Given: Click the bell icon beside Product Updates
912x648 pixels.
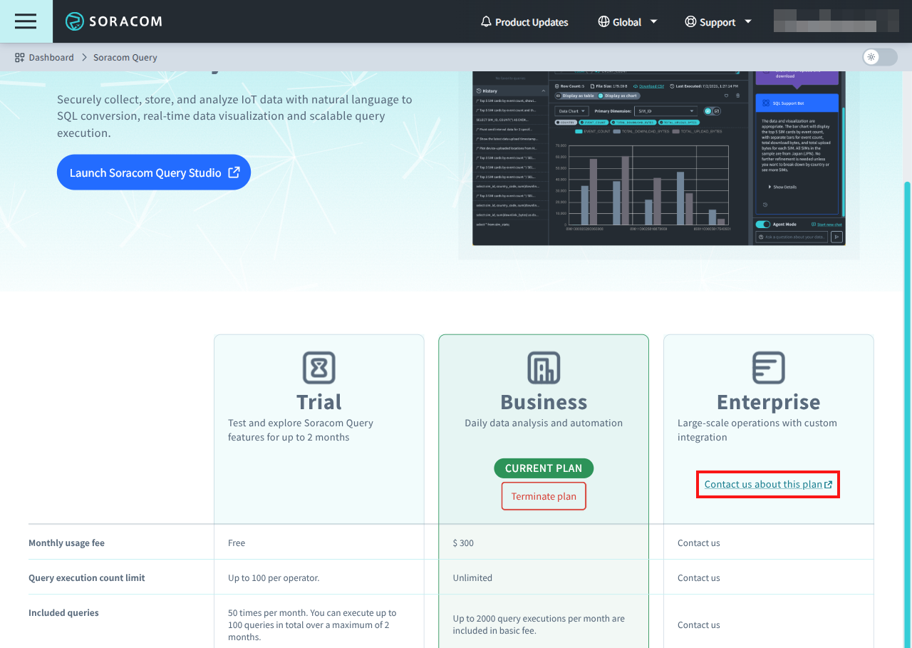Looking at the screenshot, I should coord(486,22).
